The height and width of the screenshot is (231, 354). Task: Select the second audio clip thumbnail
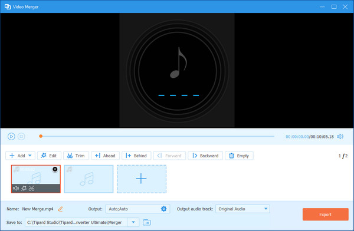click(88, 179)
